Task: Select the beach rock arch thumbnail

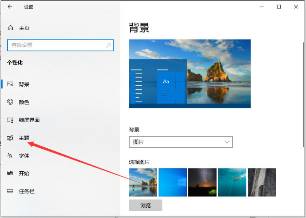Action: (x=143, y=182)
